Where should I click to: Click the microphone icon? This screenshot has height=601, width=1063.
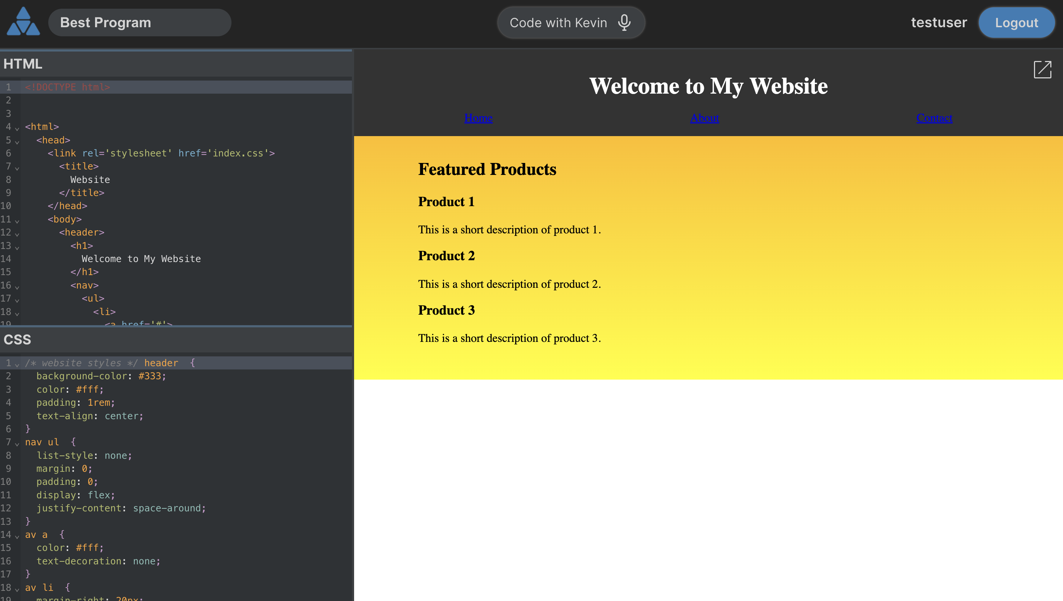click(x=624, y=22)
